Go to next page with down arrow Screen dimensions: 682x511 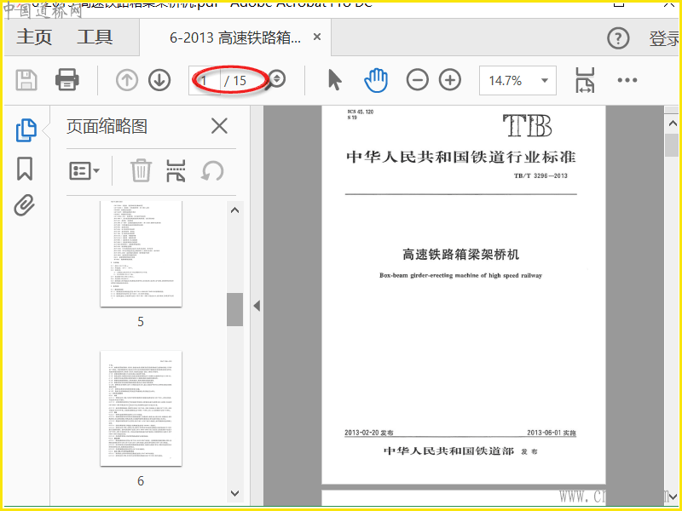[x=159, y=80]
